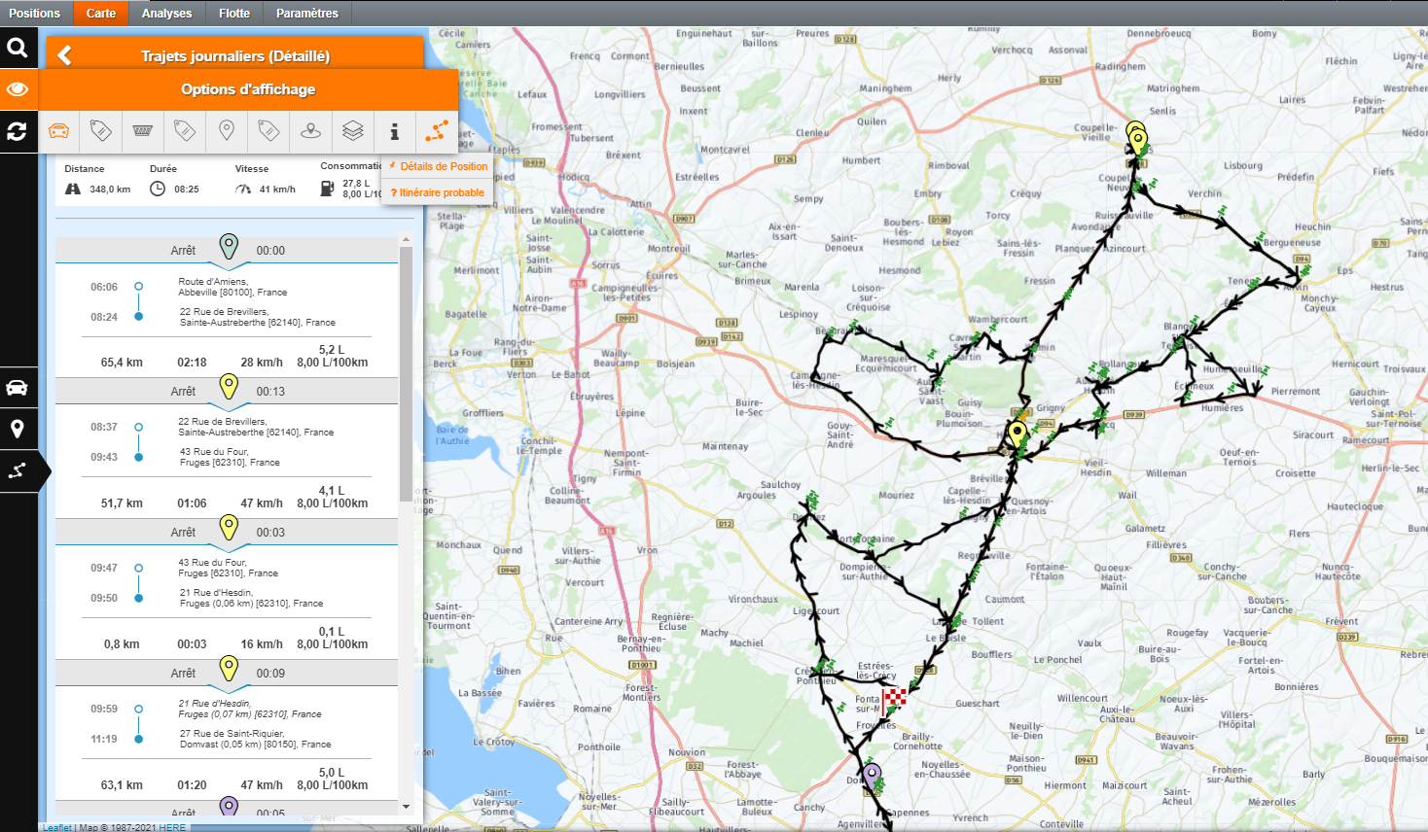Choose Détails de Position from dropdown
The image size is (1428, 832).
click(439, 166)
